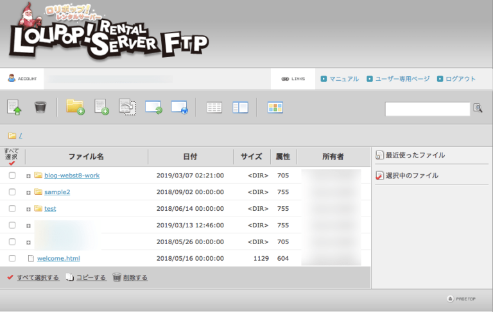Click the 2019/03/07 02:21:00 date cell
This screenshot has height=312, width=493.
click(x=190, y=176)
